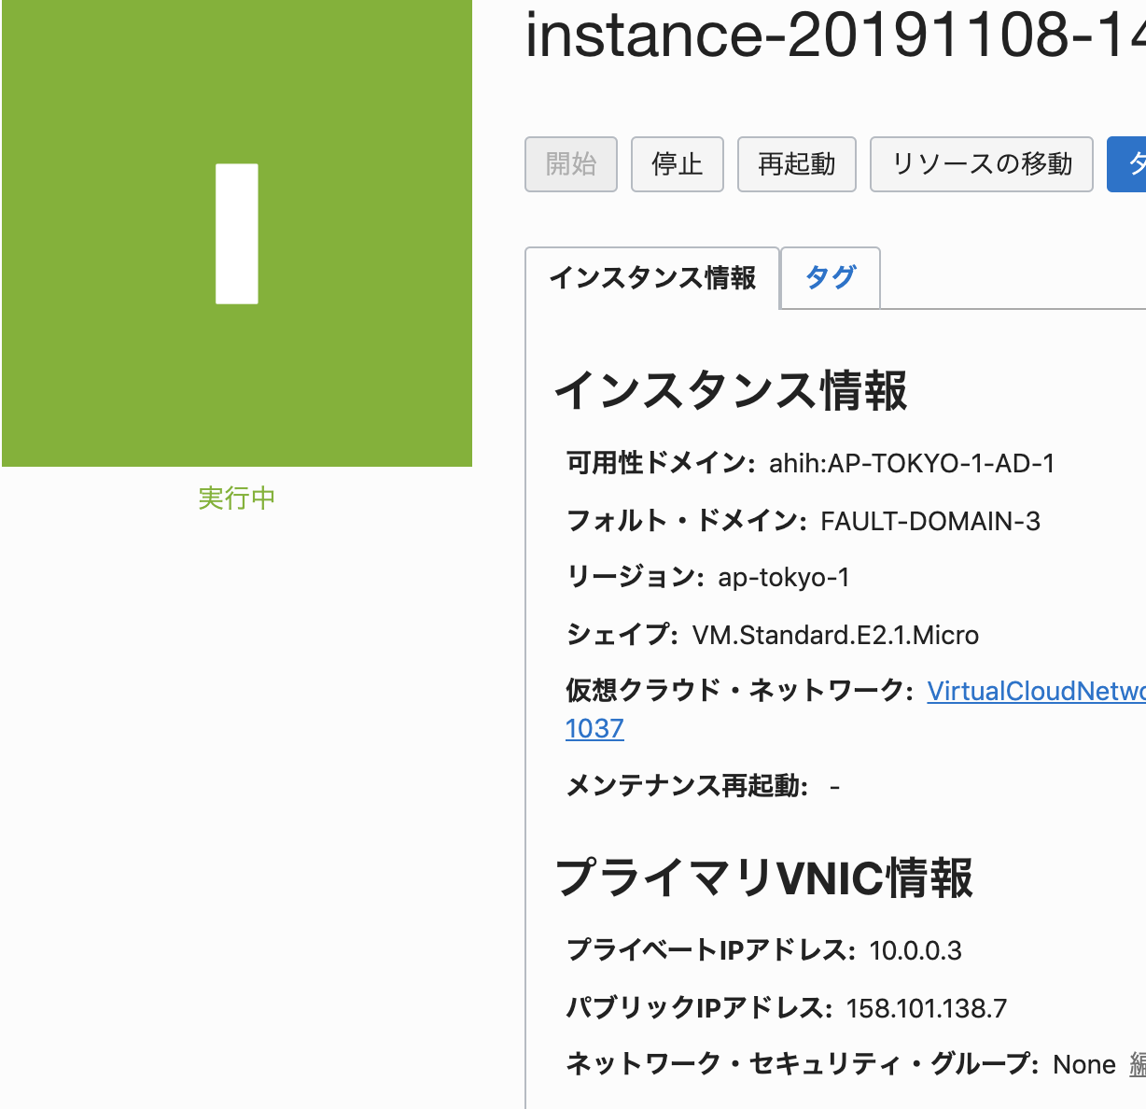Image resolution: width=1146 pixels, height=1109 pixels.
Task: Click the ahih:AP-TOKYO-1-AD-1 value
Action: coord(912,463)
